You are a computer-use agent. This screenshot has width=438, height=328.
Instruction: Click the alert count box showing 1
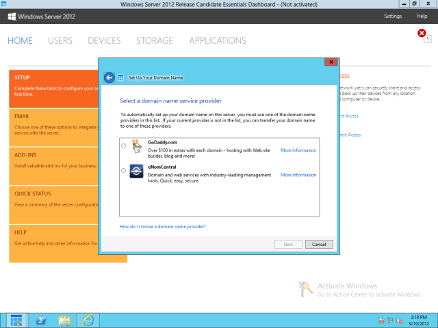point(427,39)
